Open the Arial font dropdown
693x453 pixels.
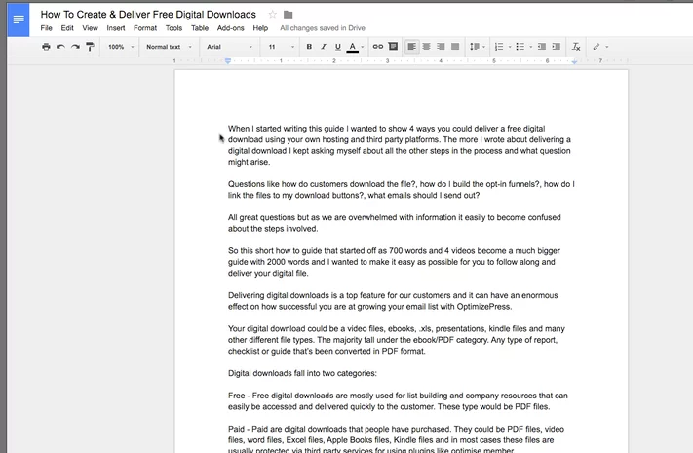pyautogui.click(x=229, y=47)
